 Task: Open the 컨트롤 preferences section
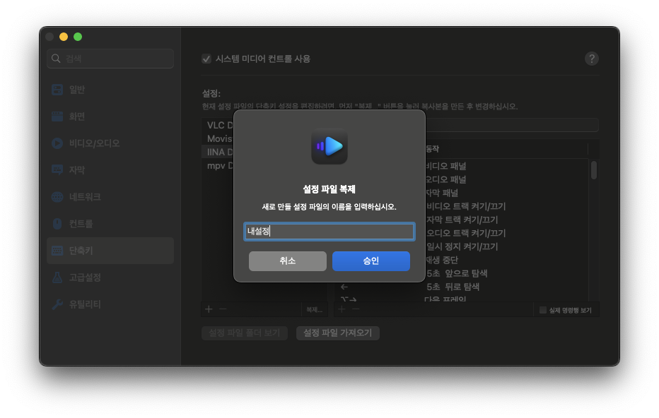(110, 224)
